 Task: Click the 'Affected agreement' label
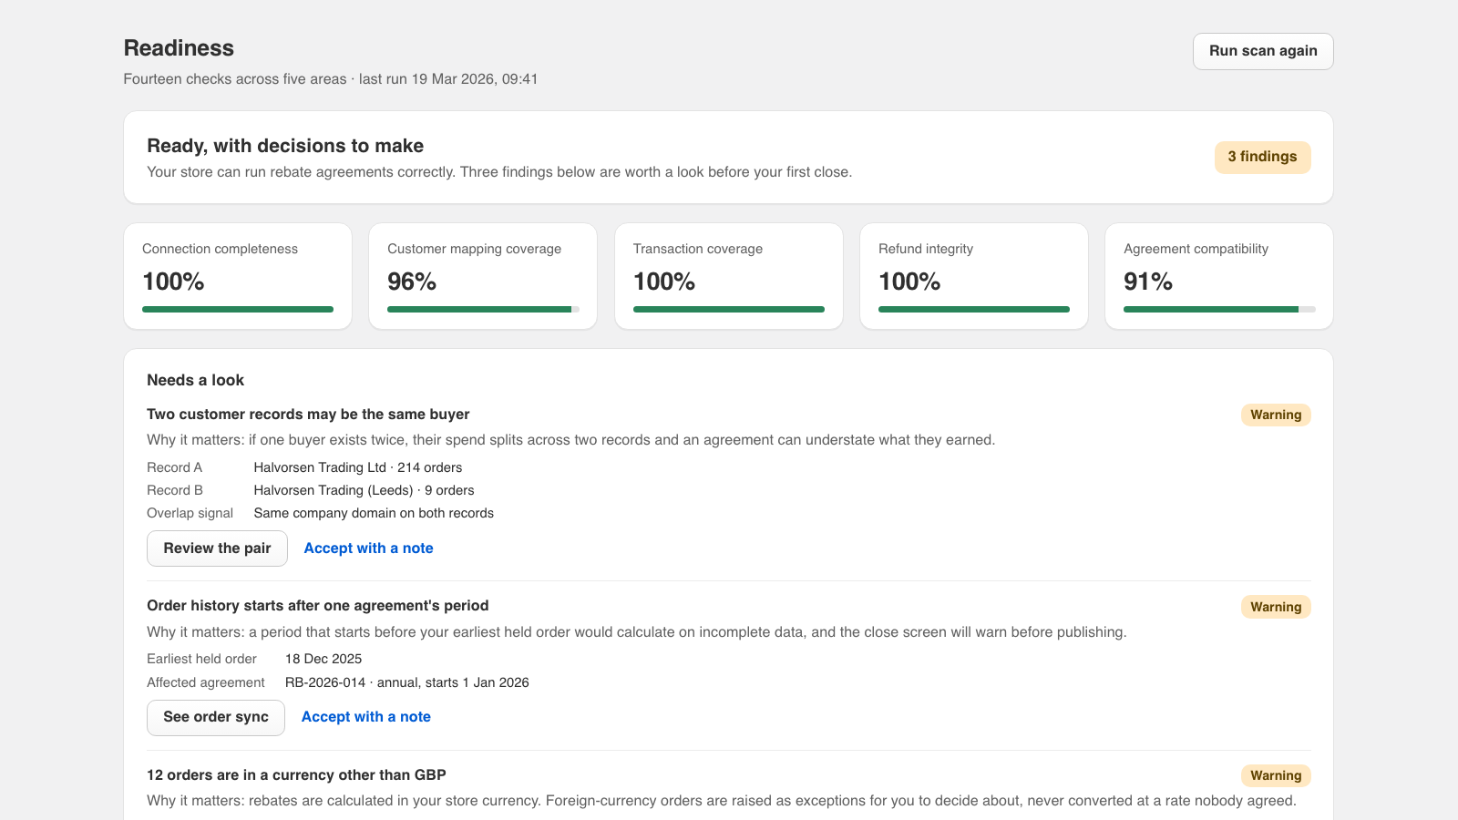[x=206, y=682]
